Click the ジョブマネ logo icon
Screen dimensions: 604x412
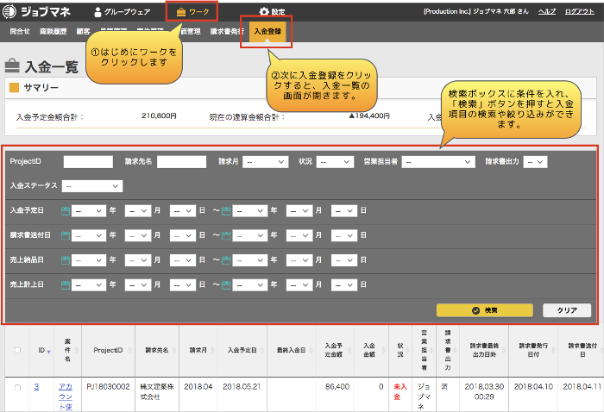coord(9,11)
